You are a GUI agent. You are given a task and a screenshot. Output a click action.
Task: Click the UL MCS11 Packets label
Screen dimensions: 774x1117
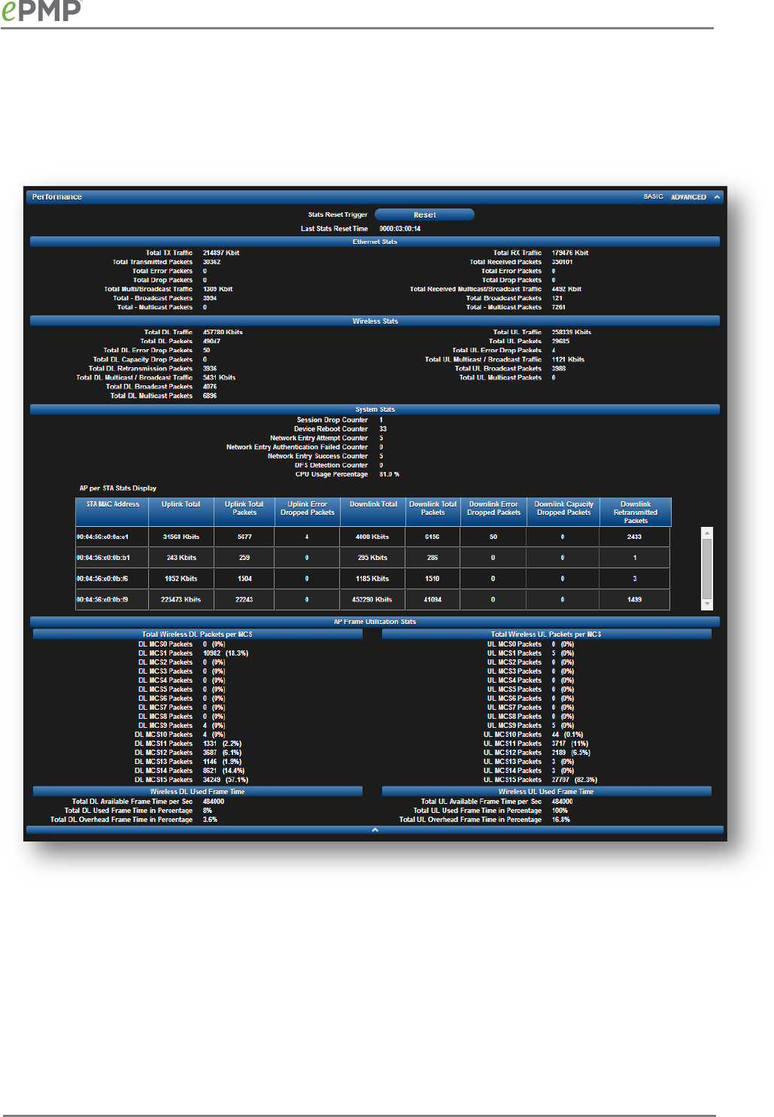[x=513, y=744]
